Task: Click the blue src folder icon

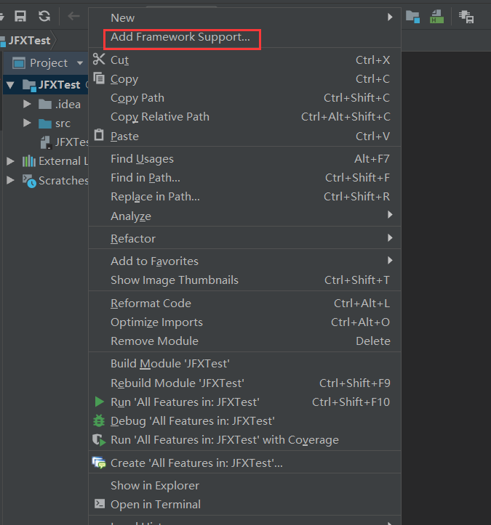Action: pyautogui.click(x=45, y=123)
